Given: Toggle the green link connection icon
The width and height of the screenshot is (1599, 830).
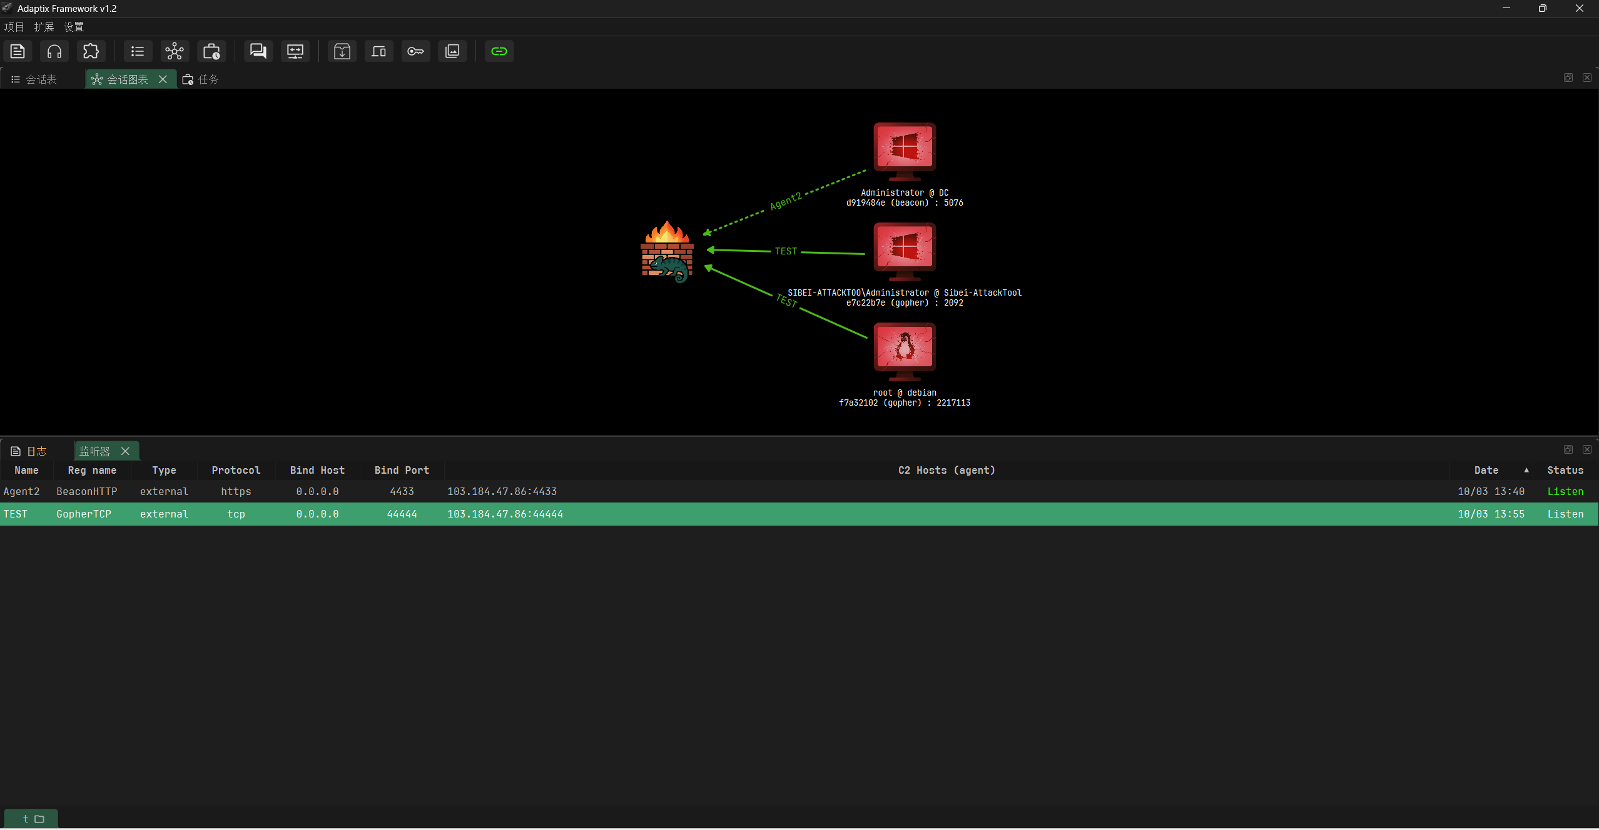Looking at the screenshot, I should [499, 51].
